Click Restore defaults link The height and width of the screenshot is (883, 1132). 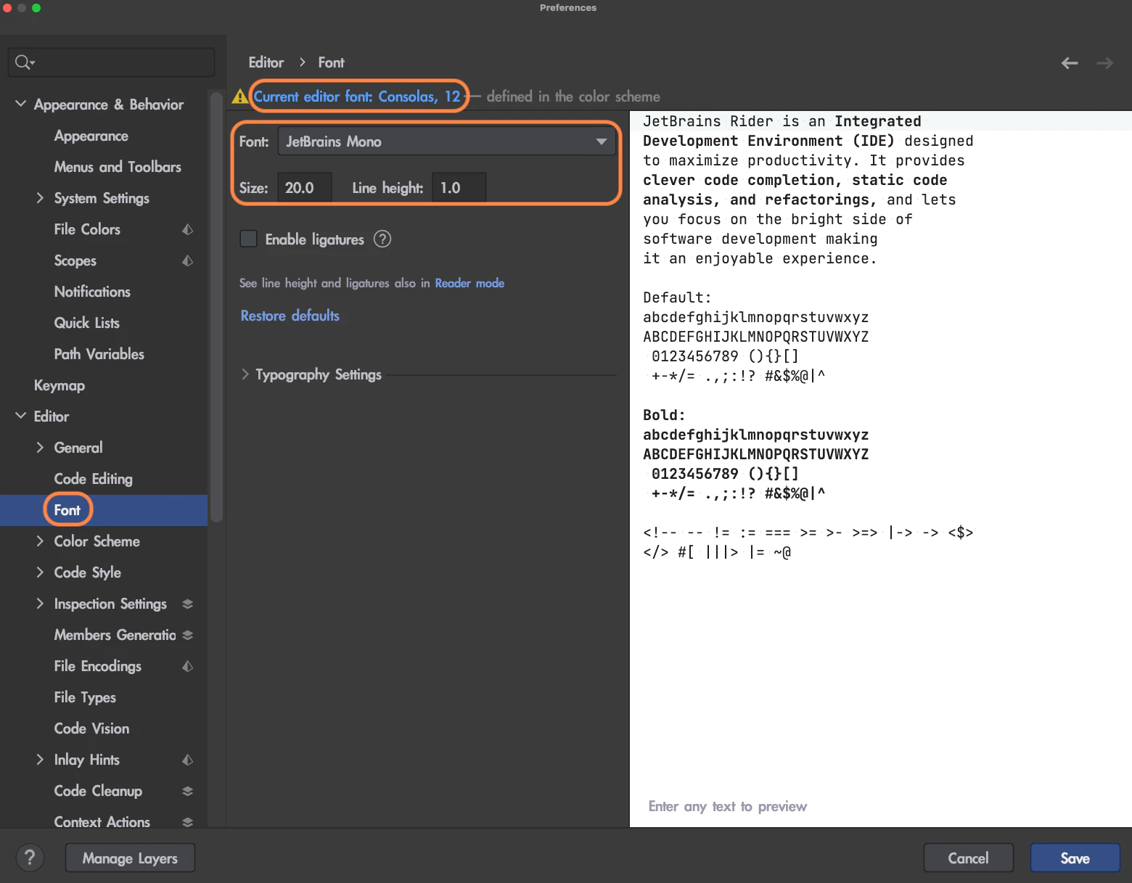pyautogui.click(x=290, y=316)
